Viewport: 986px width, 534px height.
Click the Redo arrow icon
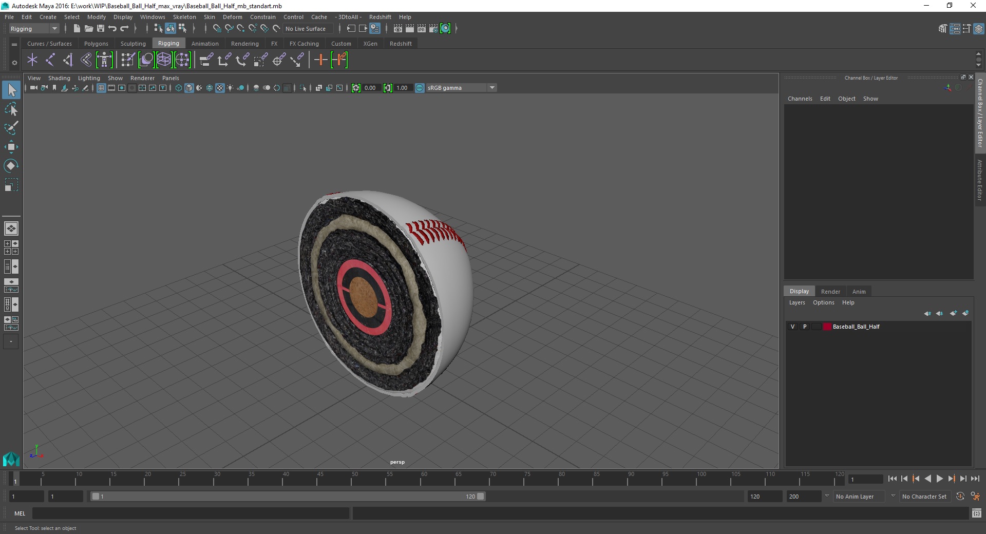tap(124, 29)
